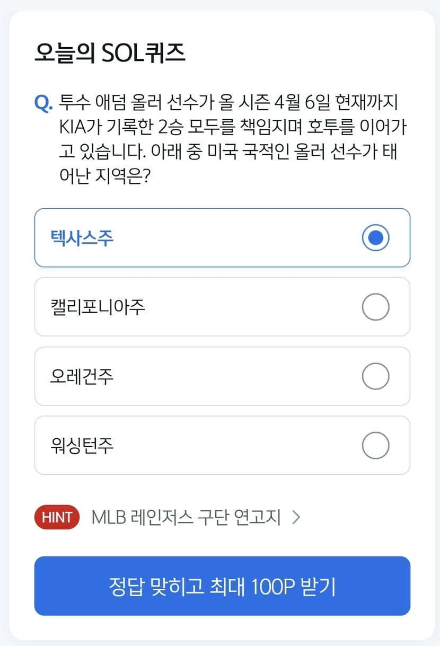Click the 어난 지역은? question ending text
440x646 pixels.
(x=104, y=178)
